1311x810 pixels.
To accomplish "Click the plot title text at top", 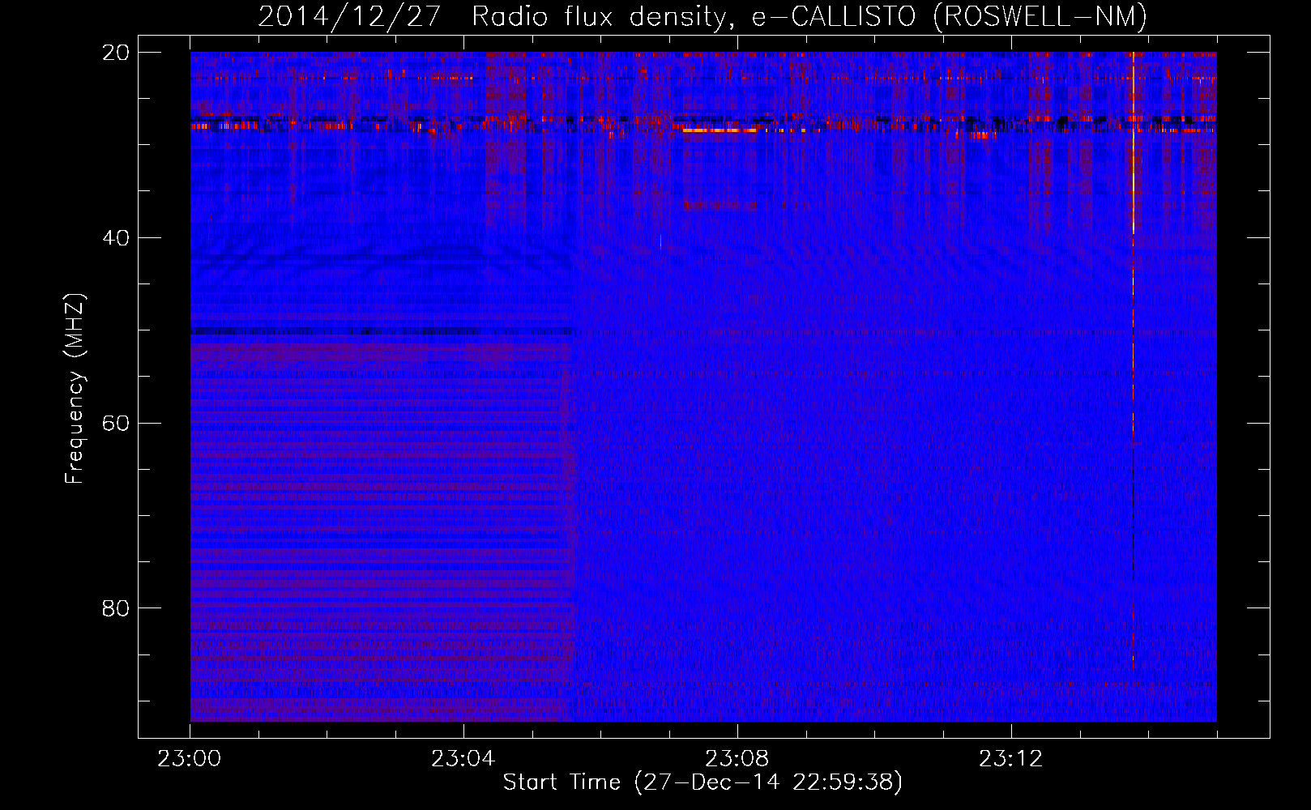I will point(702,16).
